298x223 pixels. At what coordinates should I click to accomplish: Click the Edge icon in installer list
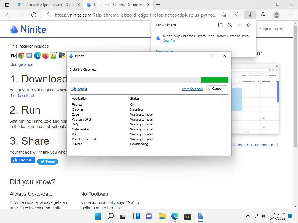click(x=38, y=55)
